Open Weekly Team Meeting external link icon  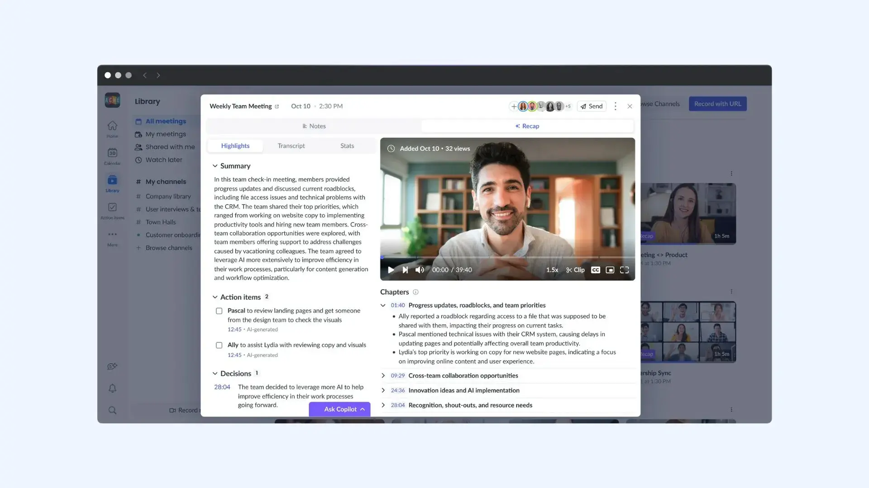click(277, 107)
